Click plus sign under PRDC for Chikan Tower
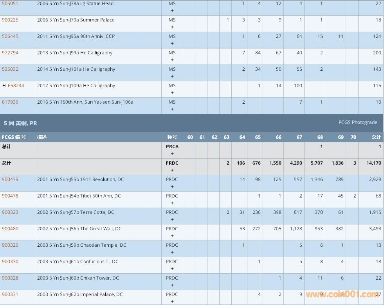Viewport: 384px width, 305px height. (172, 285)
